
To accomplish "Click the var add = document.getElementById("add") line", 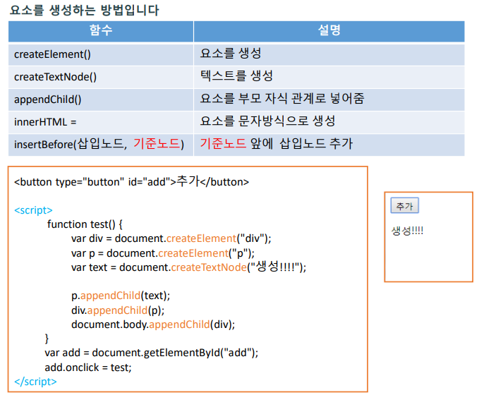I will pos(152,353).
